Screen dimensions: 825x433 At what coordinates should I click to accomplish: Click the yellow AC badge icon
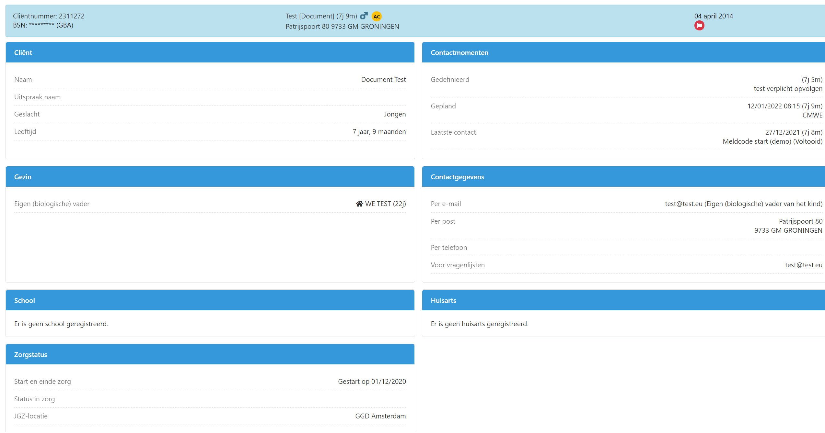click(x=376, y=17)
